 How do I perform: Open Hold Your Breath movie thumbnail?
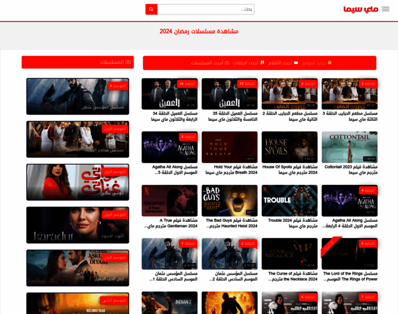(x=229, y=147)
